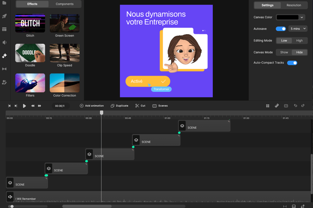Toggle the Autosave switch
313x208 pixels.
(280, 29)
